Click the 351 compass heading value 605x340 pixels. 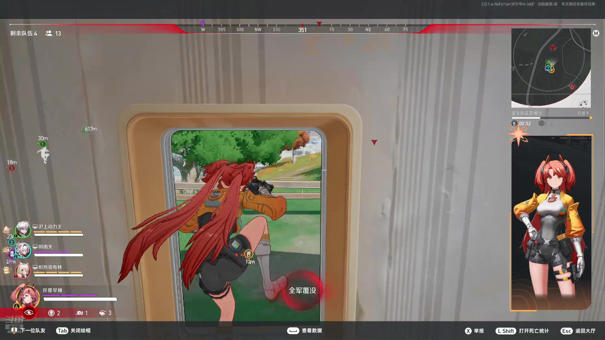(302, 30)
